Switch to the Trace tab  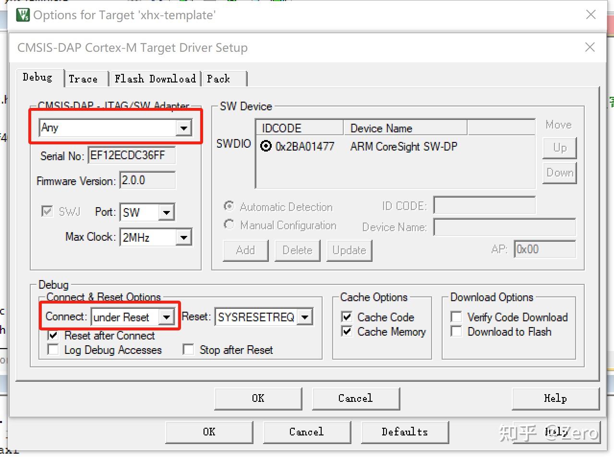pos(84,78)
